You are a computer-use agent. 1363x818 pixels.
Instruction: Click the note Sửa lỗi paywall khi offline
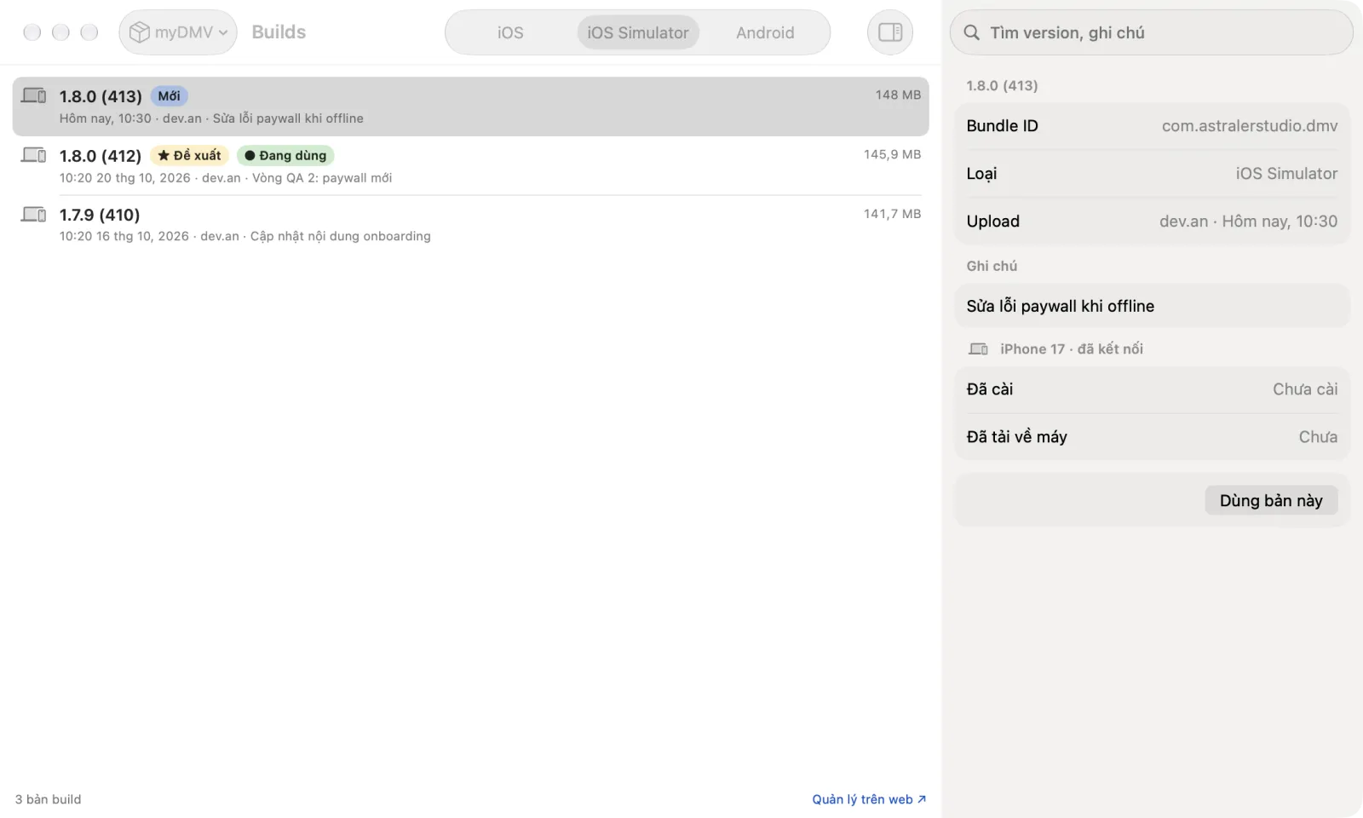(1060, 306)
